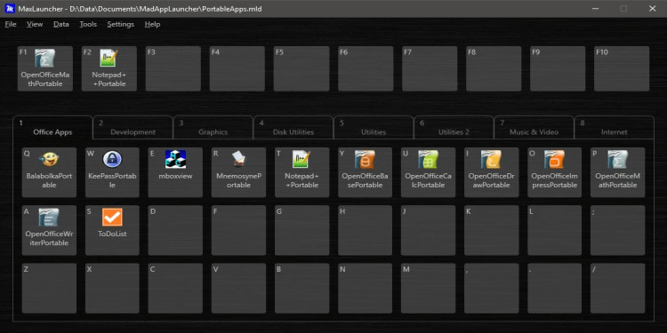Select the empty F8 favorites slot

(494, 68)
